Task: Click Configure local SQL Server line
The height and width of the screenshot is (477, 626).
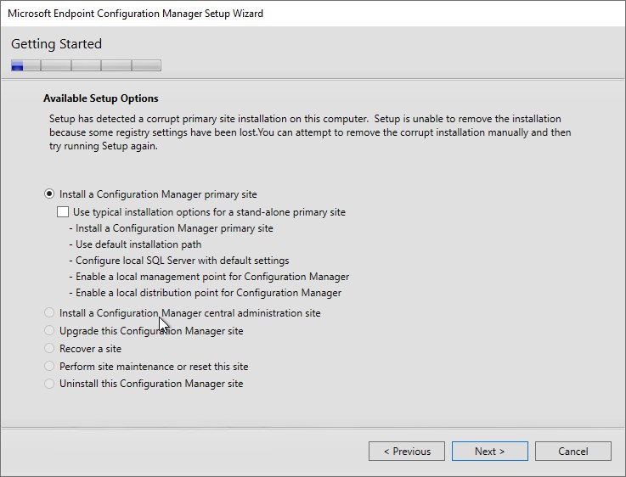Action: (x=179, y=261)
